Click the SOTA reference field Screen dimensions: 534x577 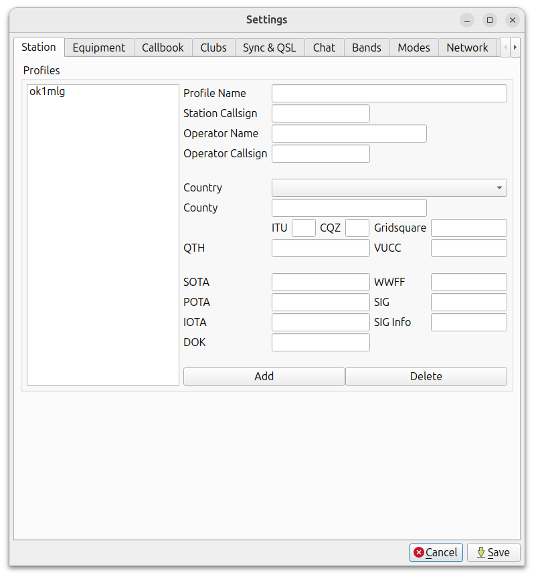(321, 282)
